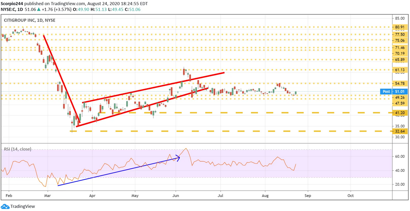Click the blue Post price tag
The height and width of the screenshot is (211, 410).
click(386, 92)
